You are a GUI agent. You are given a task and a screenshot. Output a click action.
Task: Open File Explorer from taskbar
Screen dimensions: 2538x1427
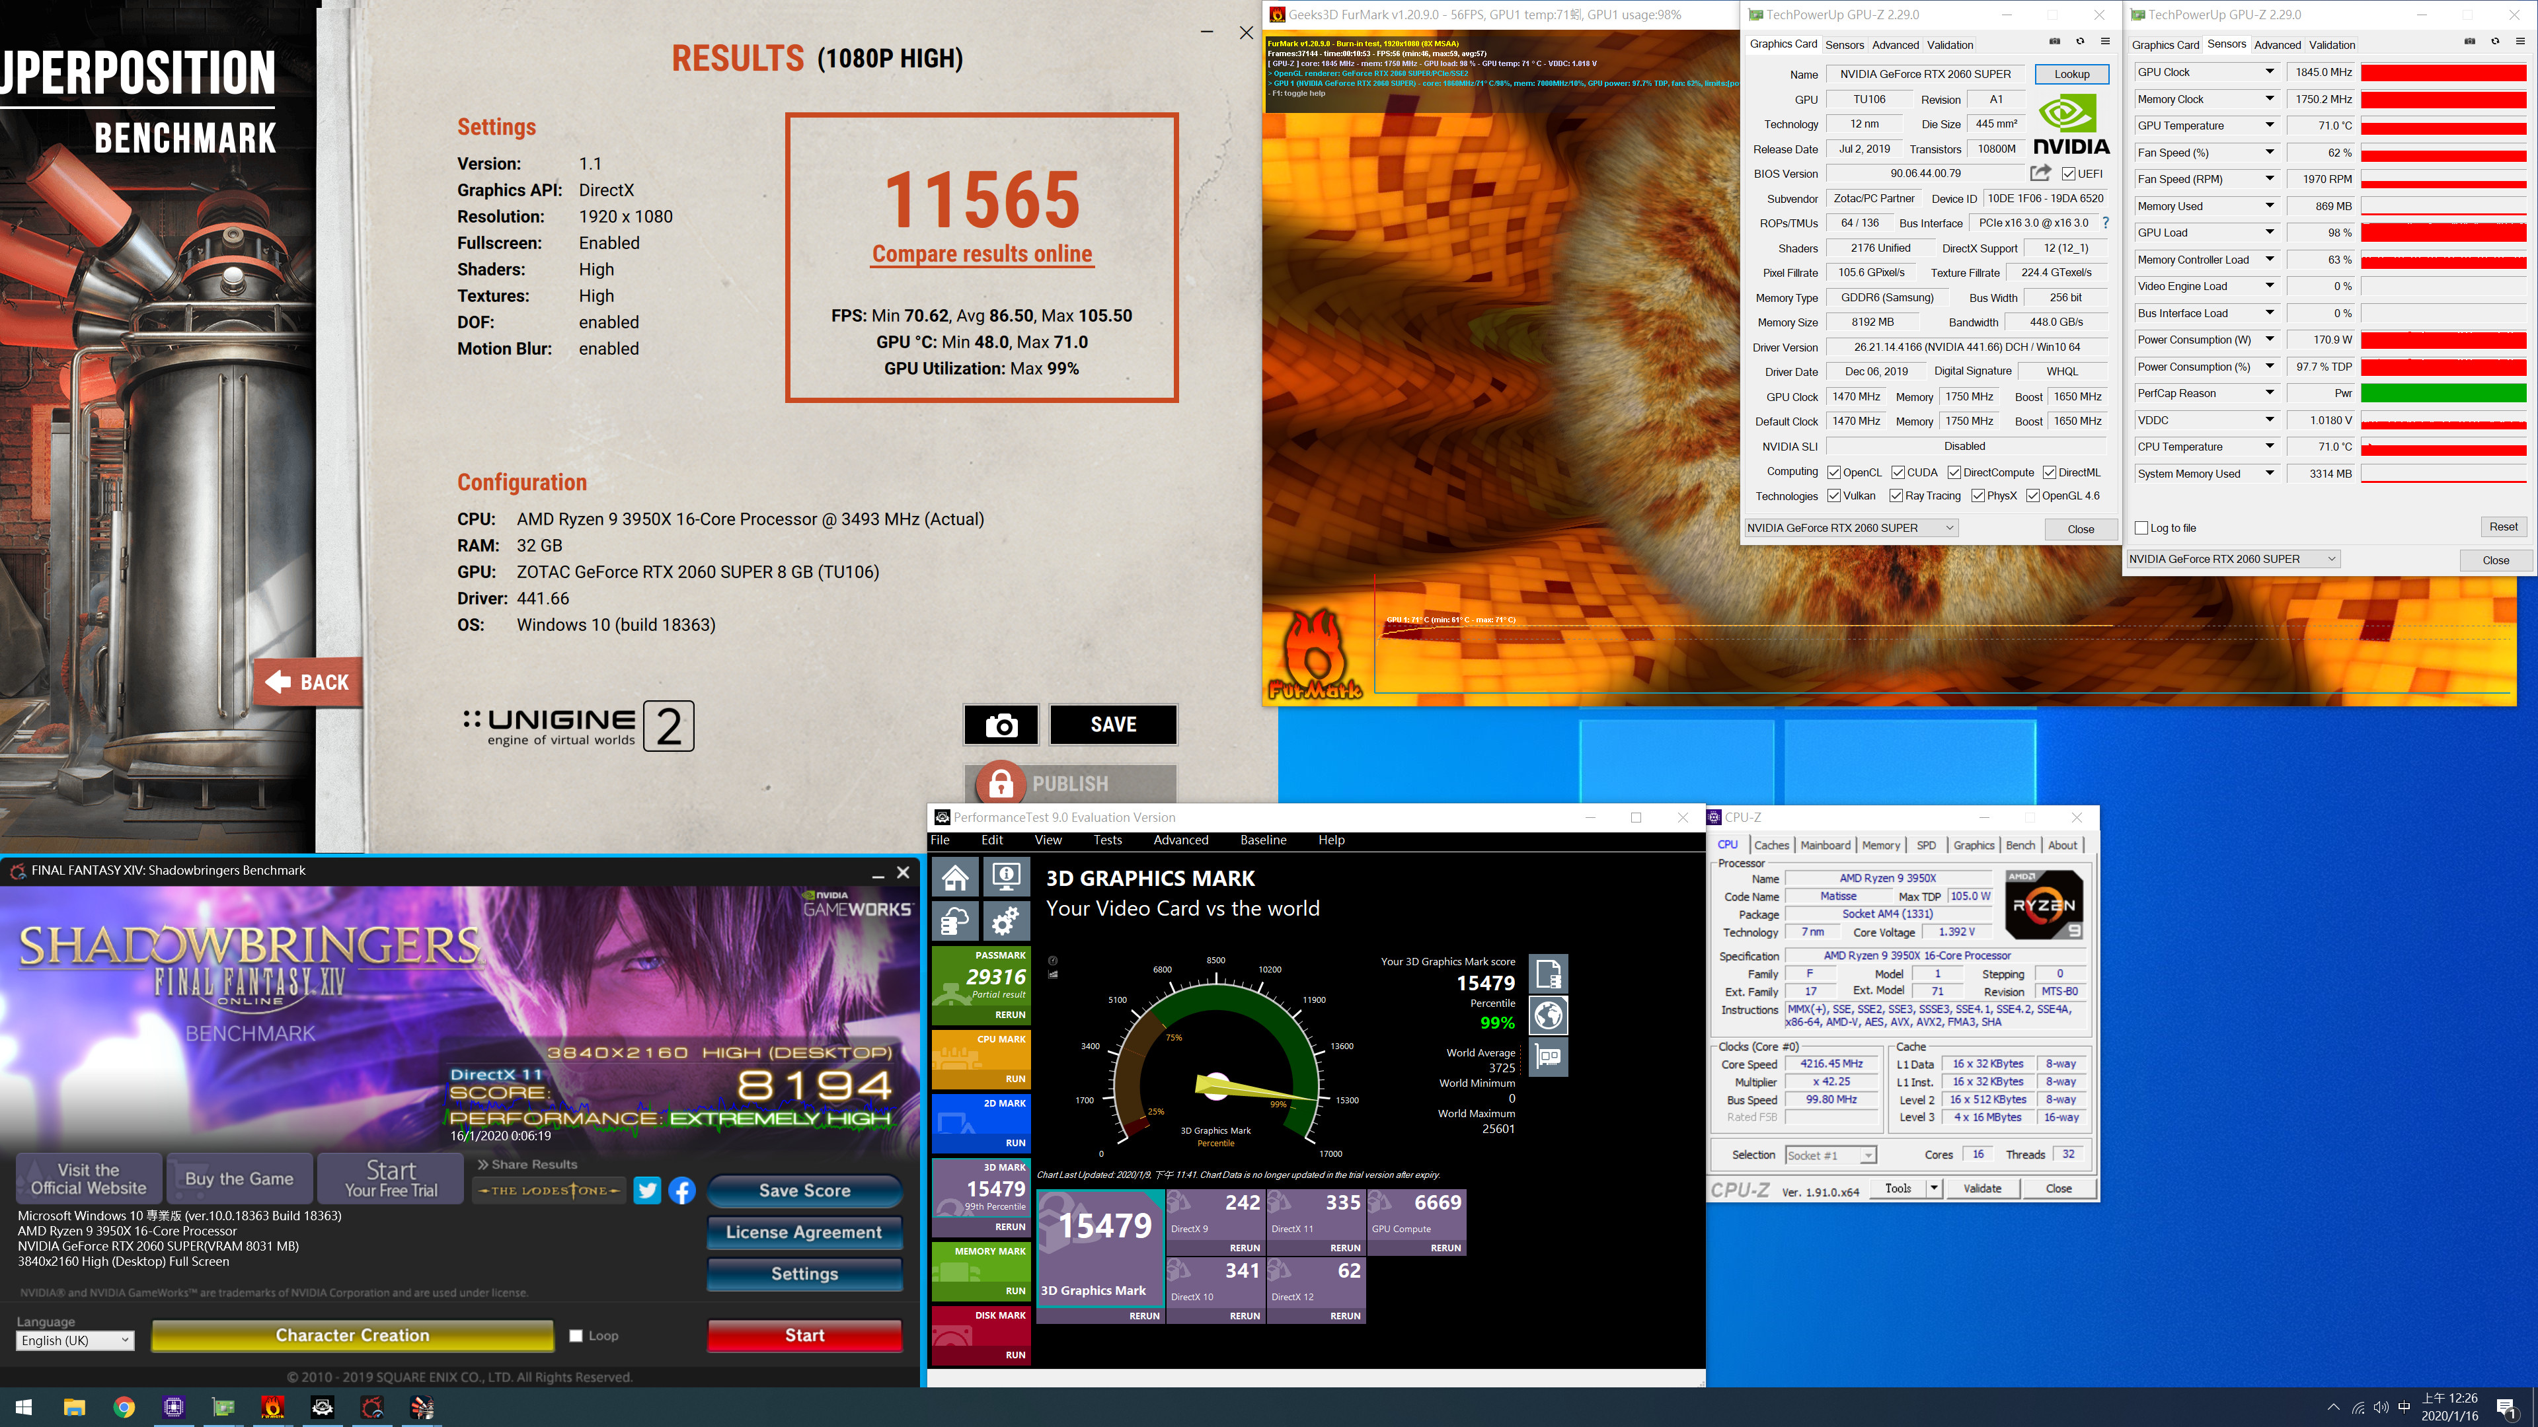[x=74, y=1407]
